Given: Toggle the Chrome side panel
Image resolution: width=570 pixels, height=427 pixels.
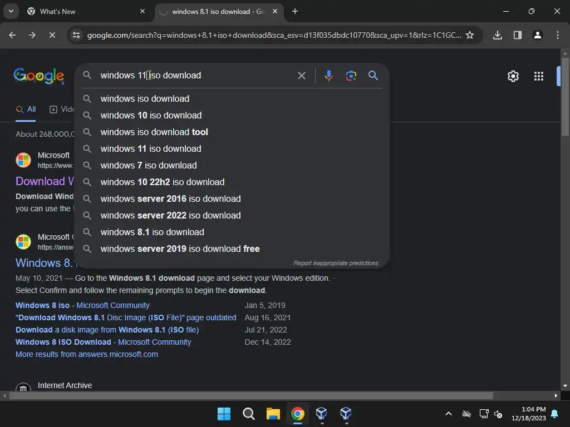Looking at the screenshot, I should click(x=518, y=35).
